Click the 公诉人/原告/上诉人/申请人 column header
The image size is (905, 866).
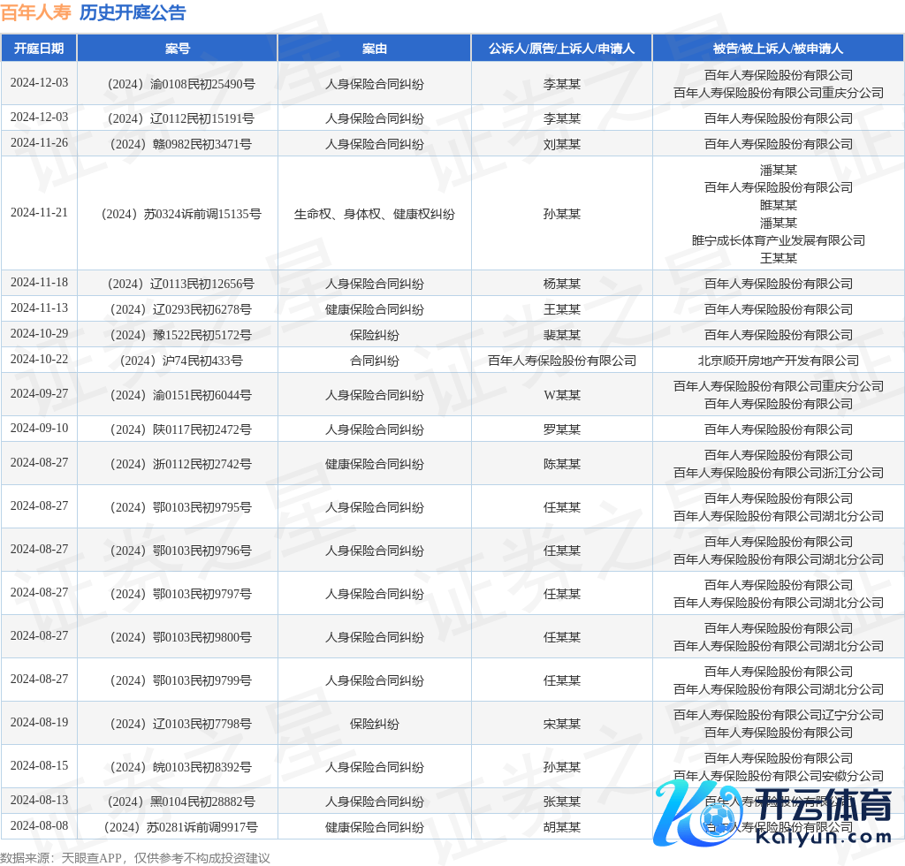561,49
